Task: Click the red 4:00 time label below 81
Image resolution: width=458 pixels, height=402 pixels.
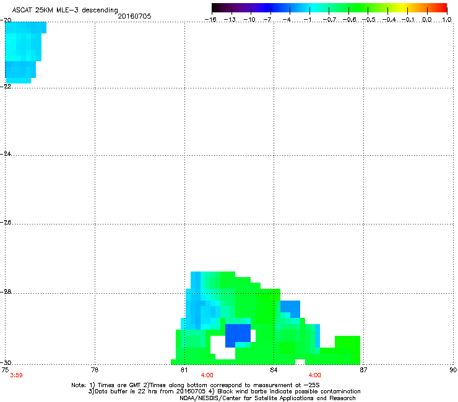Action: 207,375
